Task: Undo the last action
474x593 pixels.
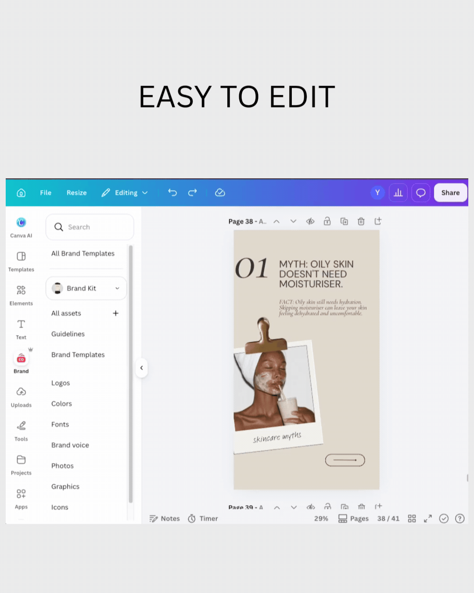Action: tap(172, 192)
